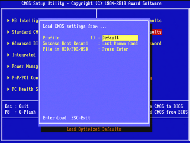Click the Profile label in dialog

51,38
